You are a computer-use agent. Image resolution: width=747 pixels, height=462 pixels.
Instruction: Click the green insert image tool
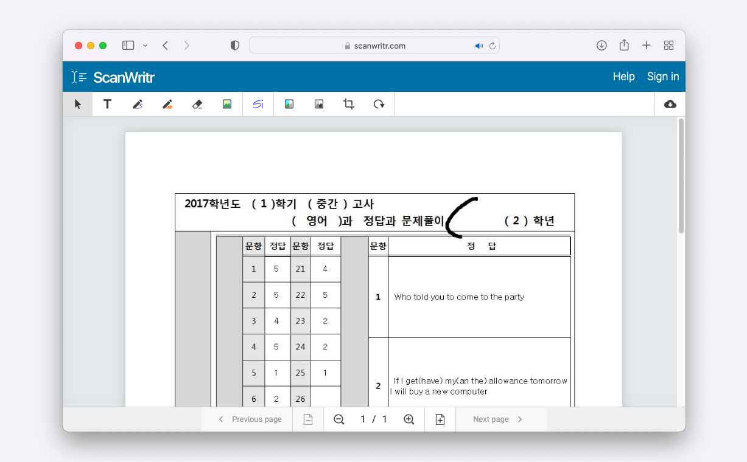pos(227,104)
